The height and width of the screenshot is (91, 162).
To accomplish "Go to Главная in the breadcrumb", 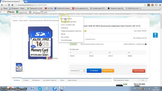I will click(15, 20).
